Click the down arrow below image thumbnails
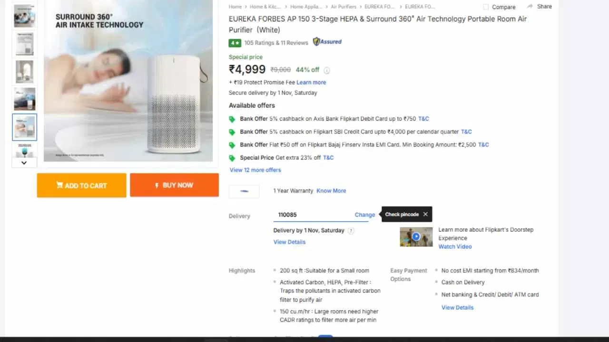 click(24, 162)
